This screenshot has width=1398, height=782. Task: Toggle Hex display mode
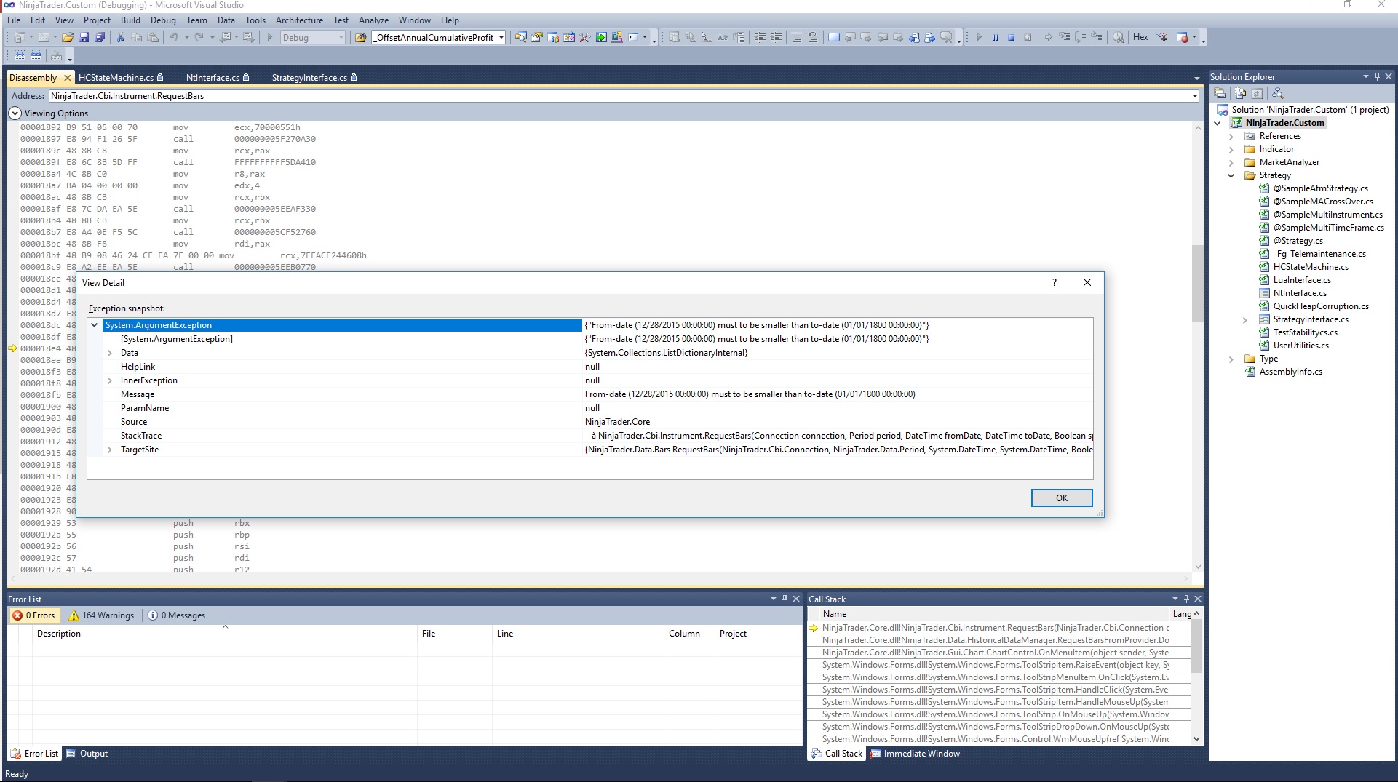click(1140, 38)
